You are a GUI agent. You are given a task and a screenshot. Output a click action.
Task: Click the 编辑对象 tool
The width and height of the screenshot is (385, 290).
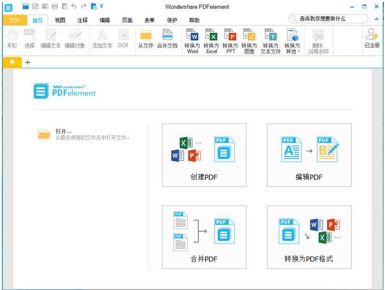pyautogui.click(x=75, y=39)
